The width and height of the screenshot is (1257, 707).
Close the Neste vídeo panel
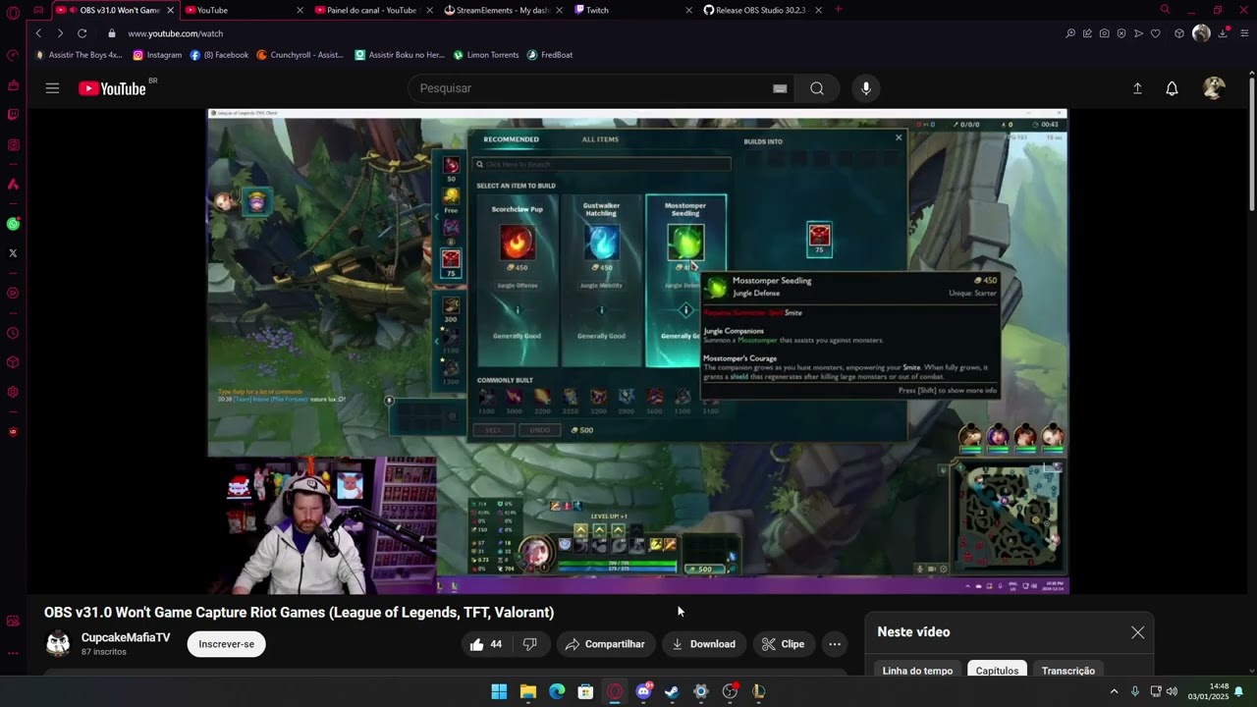(x=1137, y=632)
